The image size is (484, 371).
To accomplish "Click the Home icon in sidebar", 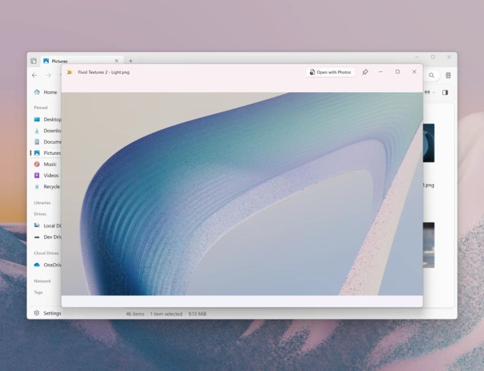I will pyautogui.click(x=37, y=92).
